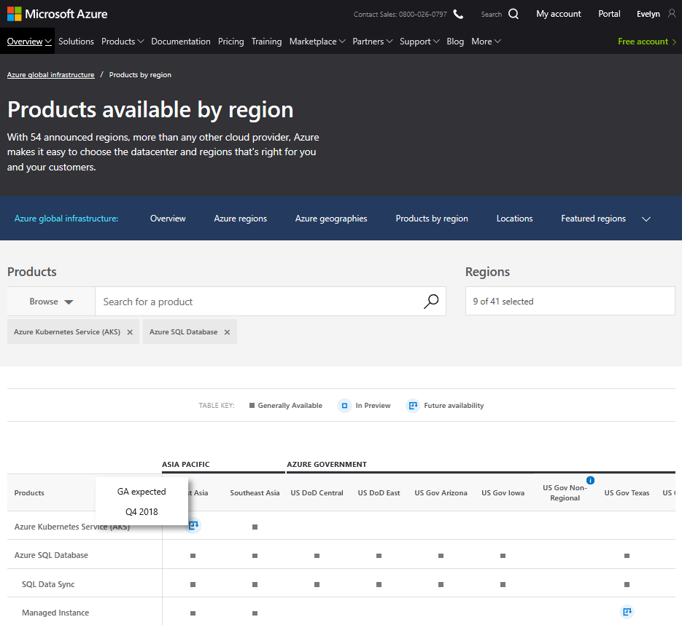
Task: Open My account
Action: coord(559,14)
